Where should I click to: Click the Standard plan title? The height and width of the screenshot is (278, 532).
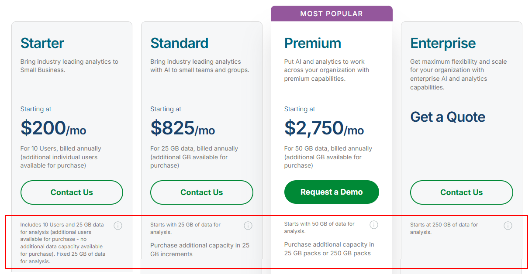pos(180,43)
